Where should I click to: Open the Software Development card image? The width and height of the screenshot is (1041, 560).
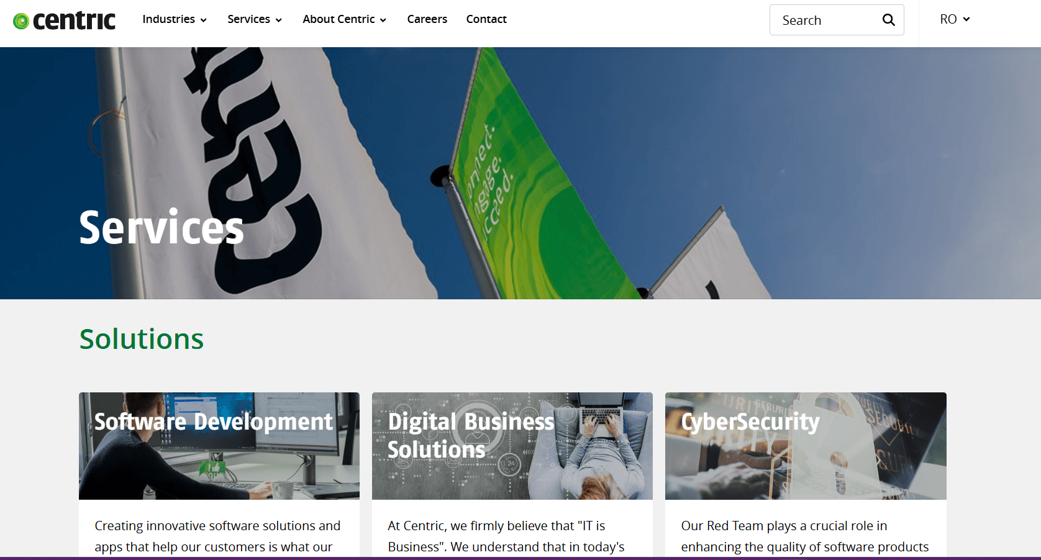point(219,446)
